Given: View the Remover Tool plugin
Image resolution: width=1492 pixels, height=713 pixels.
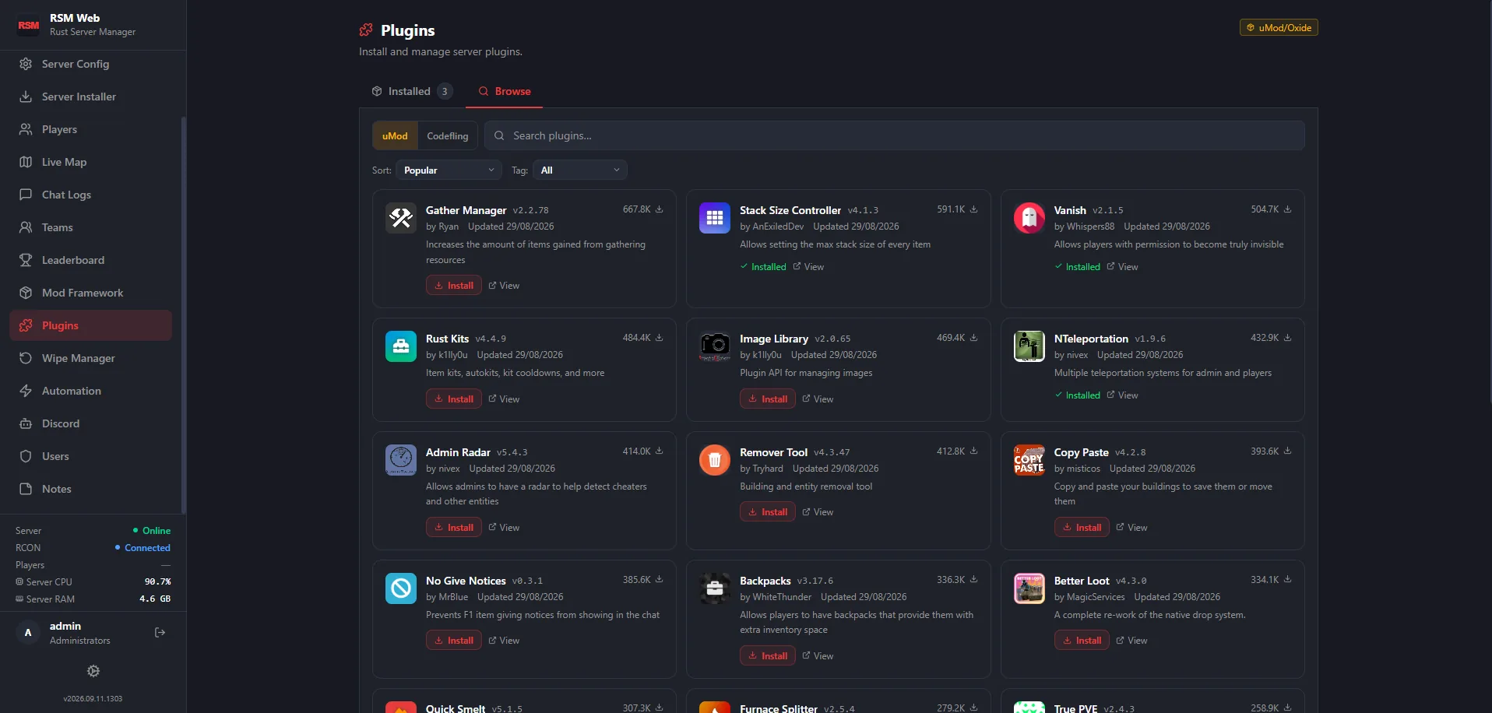Looking at the screenshot, I should (x=818, y=512).
